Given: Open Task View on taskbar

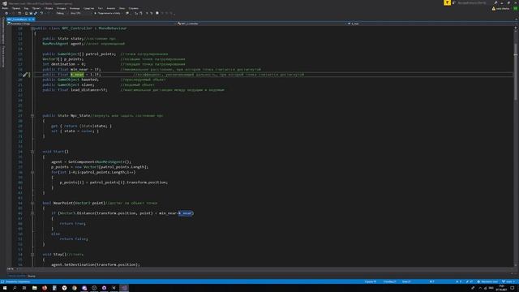Looking at the screenshot, I should click(x=24, y=288).
